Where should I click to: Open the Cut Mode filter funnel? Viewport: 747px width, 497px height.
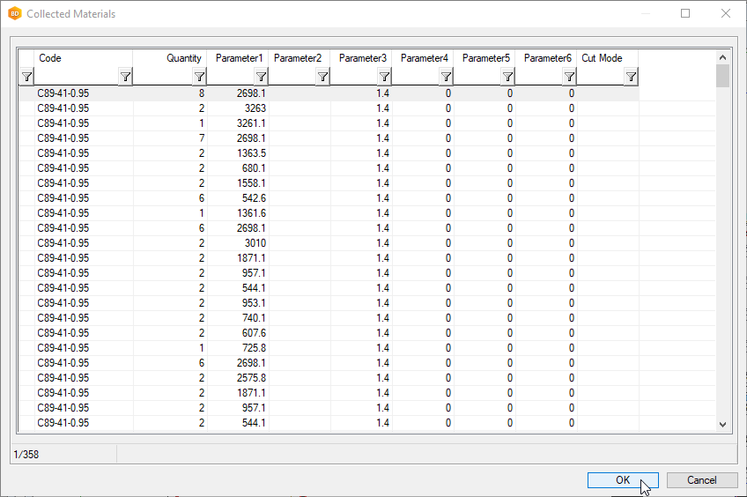[x=631, y=78]
